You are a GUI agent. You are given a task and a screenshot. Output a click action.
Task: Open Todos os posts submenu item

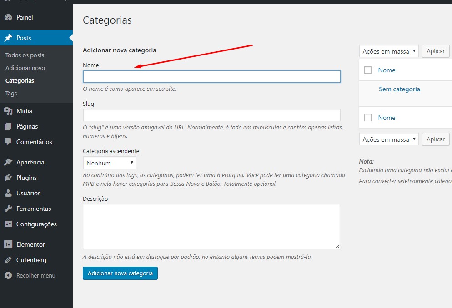tap(25, 55)
